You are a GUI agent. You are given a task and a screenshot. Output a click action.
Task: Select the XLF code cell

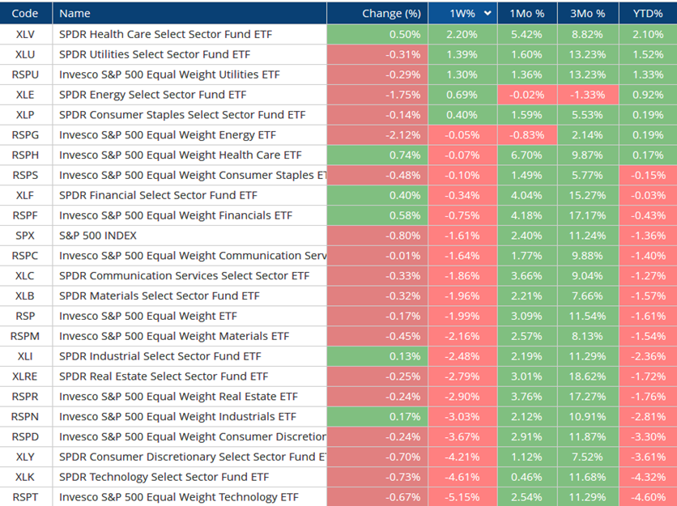(x=25, y=196)
